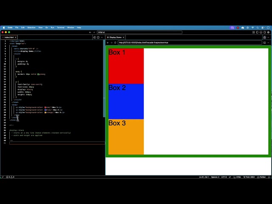Click the Display Demo title tag line
272x204 pixels.
27,51
